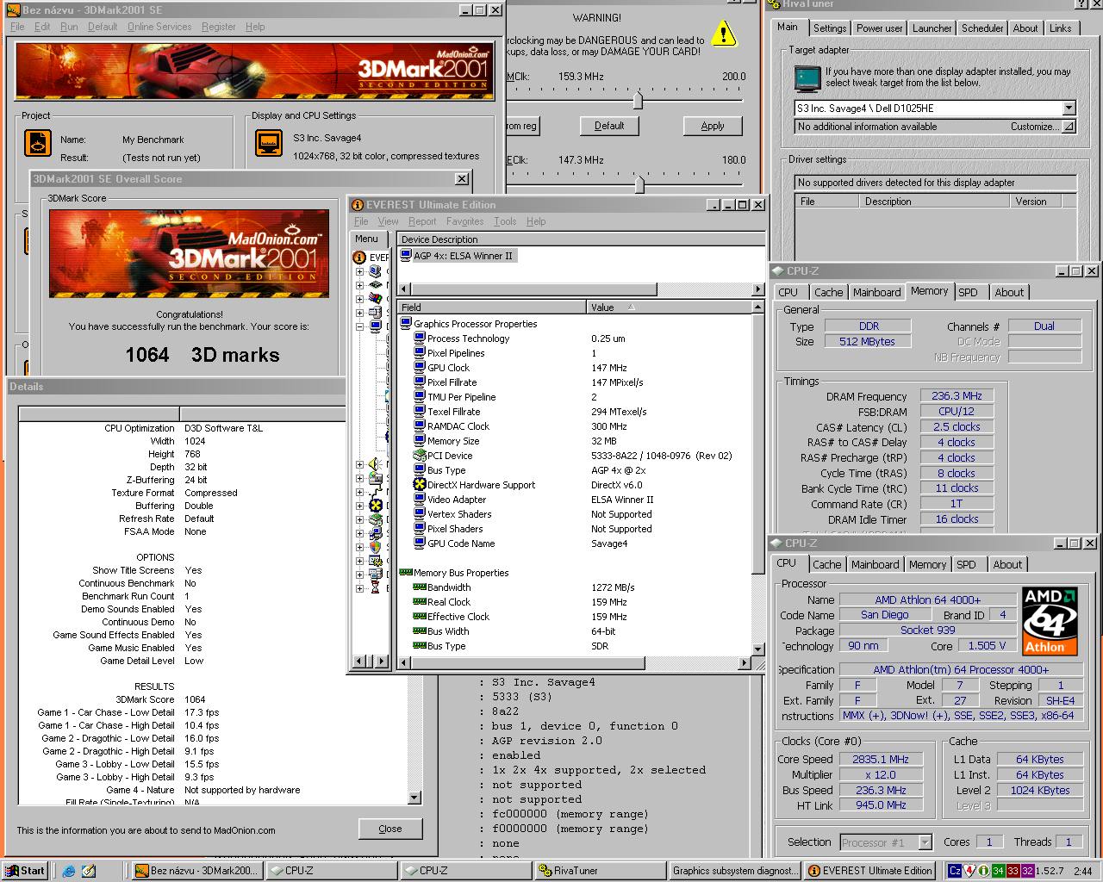Select the DirectX icon in EVEREST tree
Image resolution: width=1103 pixels, height=882 pixels.
click(376, 506)
